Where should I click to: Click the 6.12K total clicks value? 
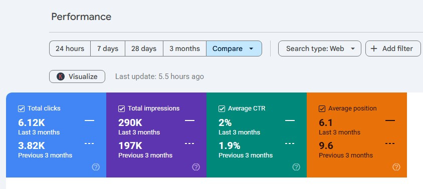point(32,123)
